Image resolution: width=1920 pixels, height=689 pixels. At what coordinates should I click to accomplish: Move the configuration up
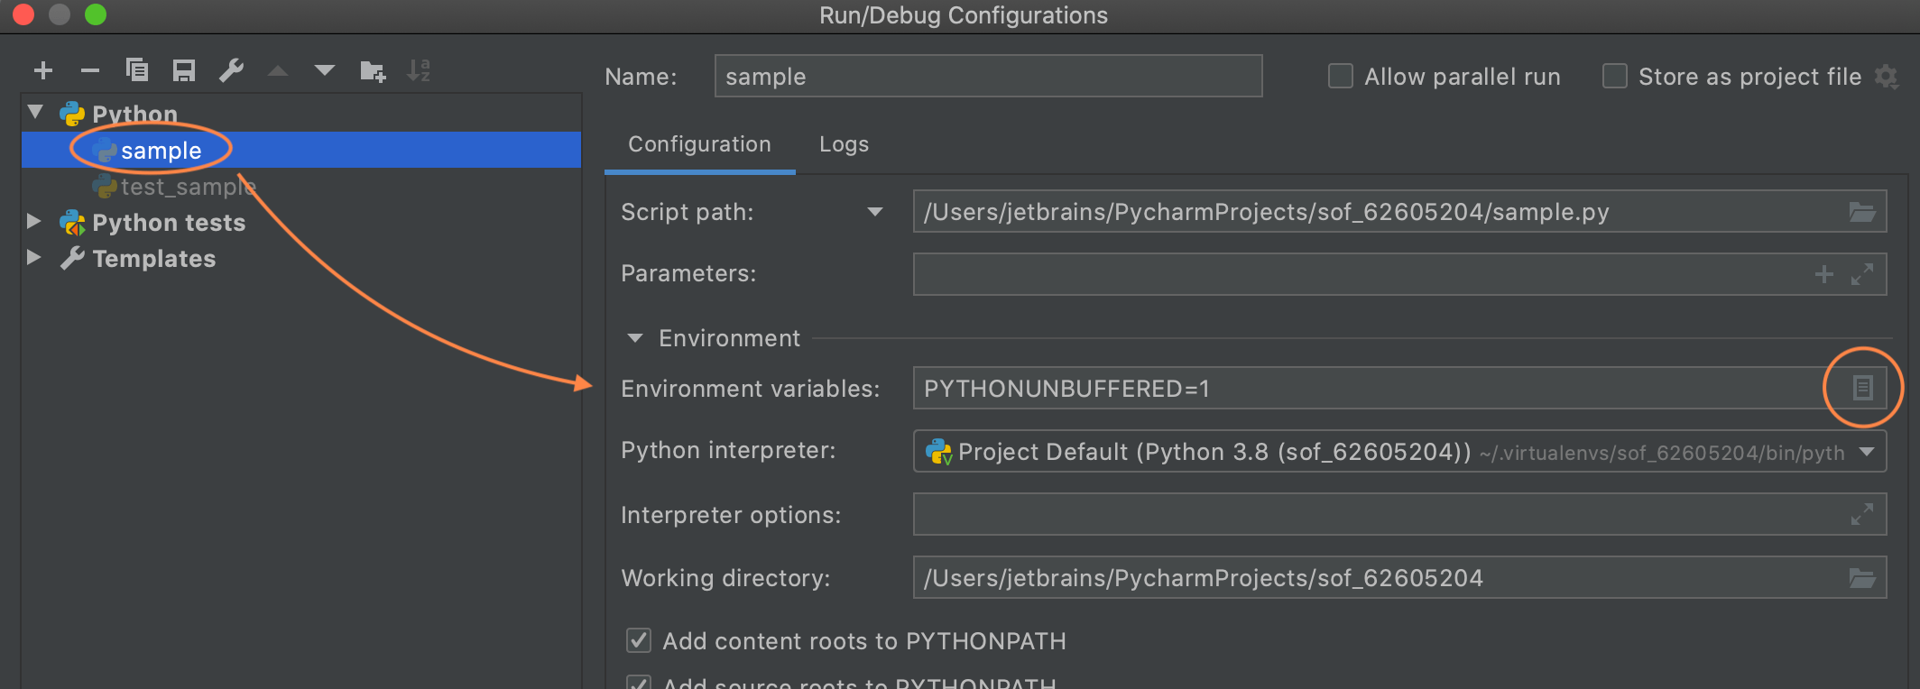point(278,70)
